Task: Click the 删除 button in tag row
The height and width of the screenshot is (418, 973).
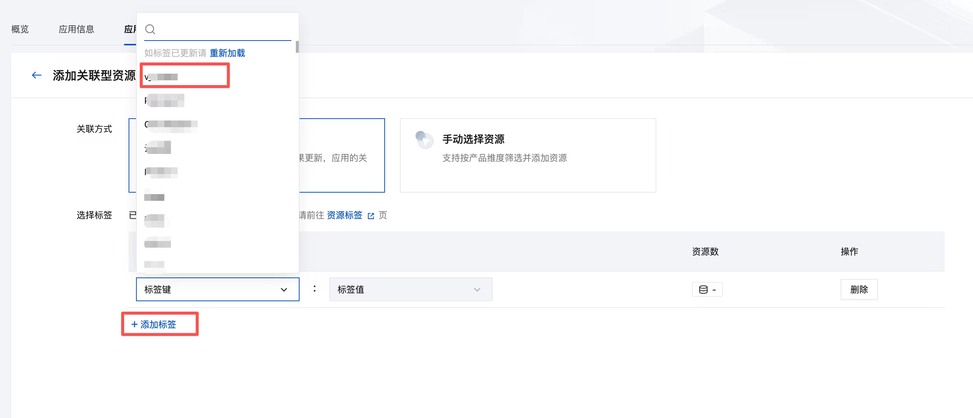Action: point(859,289)
